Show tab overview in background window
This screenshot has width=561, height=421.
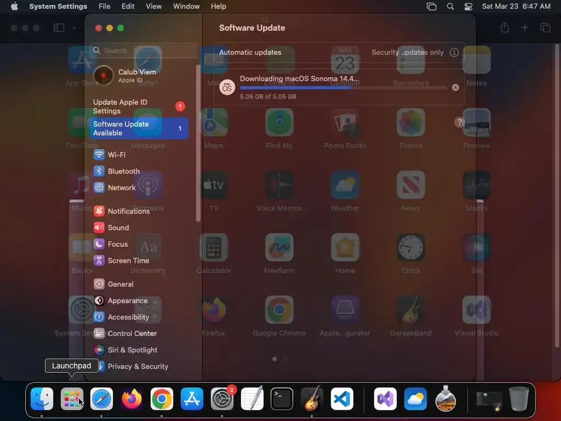[x=545, y=27]
